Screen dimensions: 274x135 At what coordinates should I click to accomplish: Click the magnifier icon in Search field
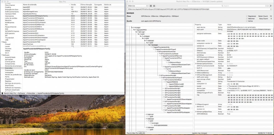(x=222, y=6)
